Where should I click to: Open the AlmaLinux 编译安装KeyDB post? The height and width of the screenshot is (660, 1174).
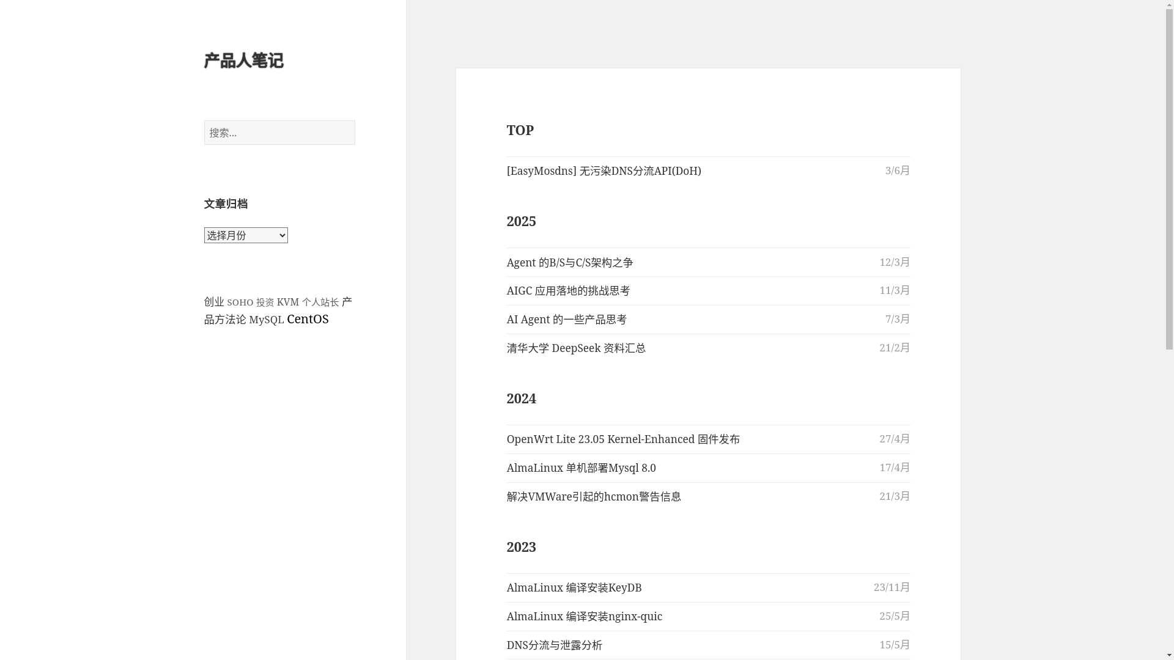(574, 588)
